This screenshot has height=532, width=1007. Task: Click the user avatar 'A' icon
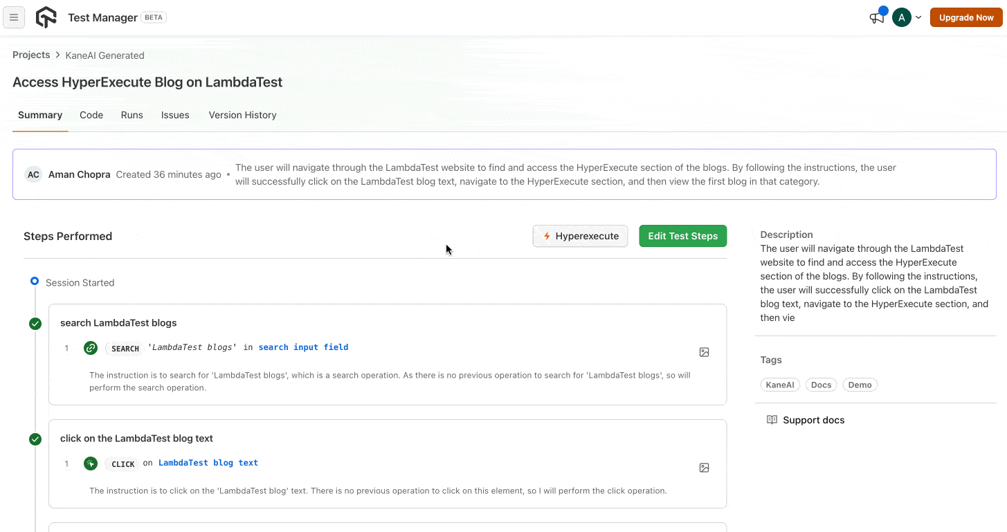901,18
